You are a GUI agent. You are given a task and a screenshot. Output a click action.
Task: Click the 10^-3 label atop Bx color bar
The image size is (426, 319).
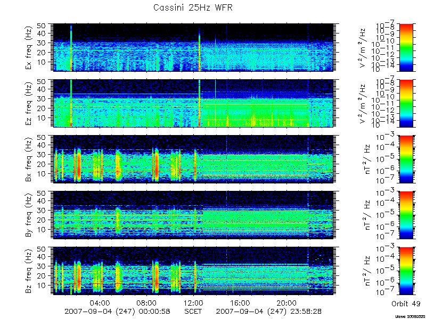pos(386,137)
